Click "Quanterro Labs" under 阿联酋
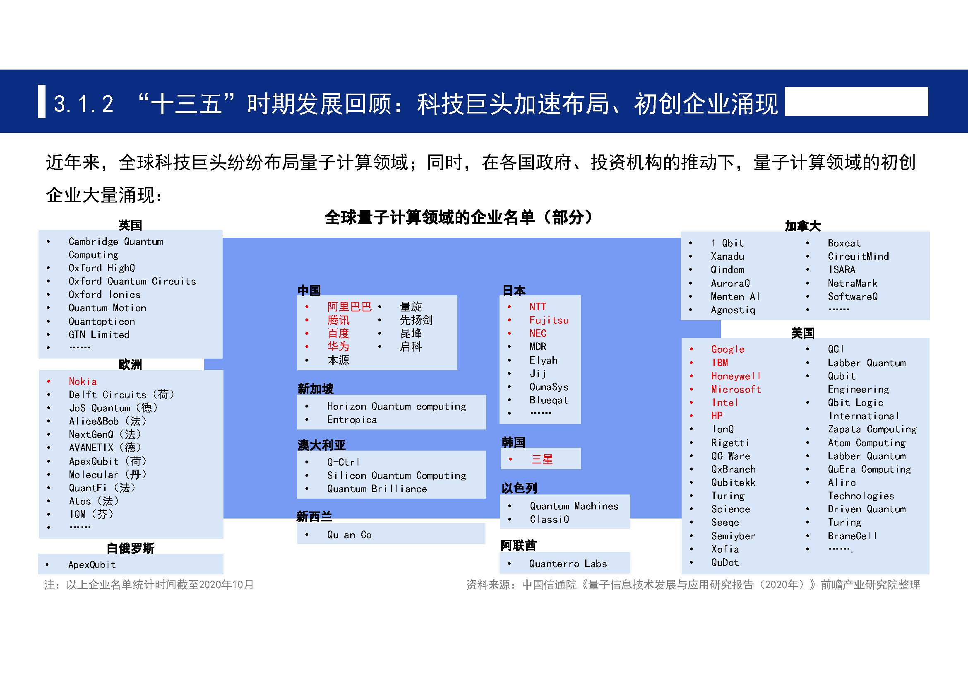Viewport: 968px width, 685px height. coord(568,564)
